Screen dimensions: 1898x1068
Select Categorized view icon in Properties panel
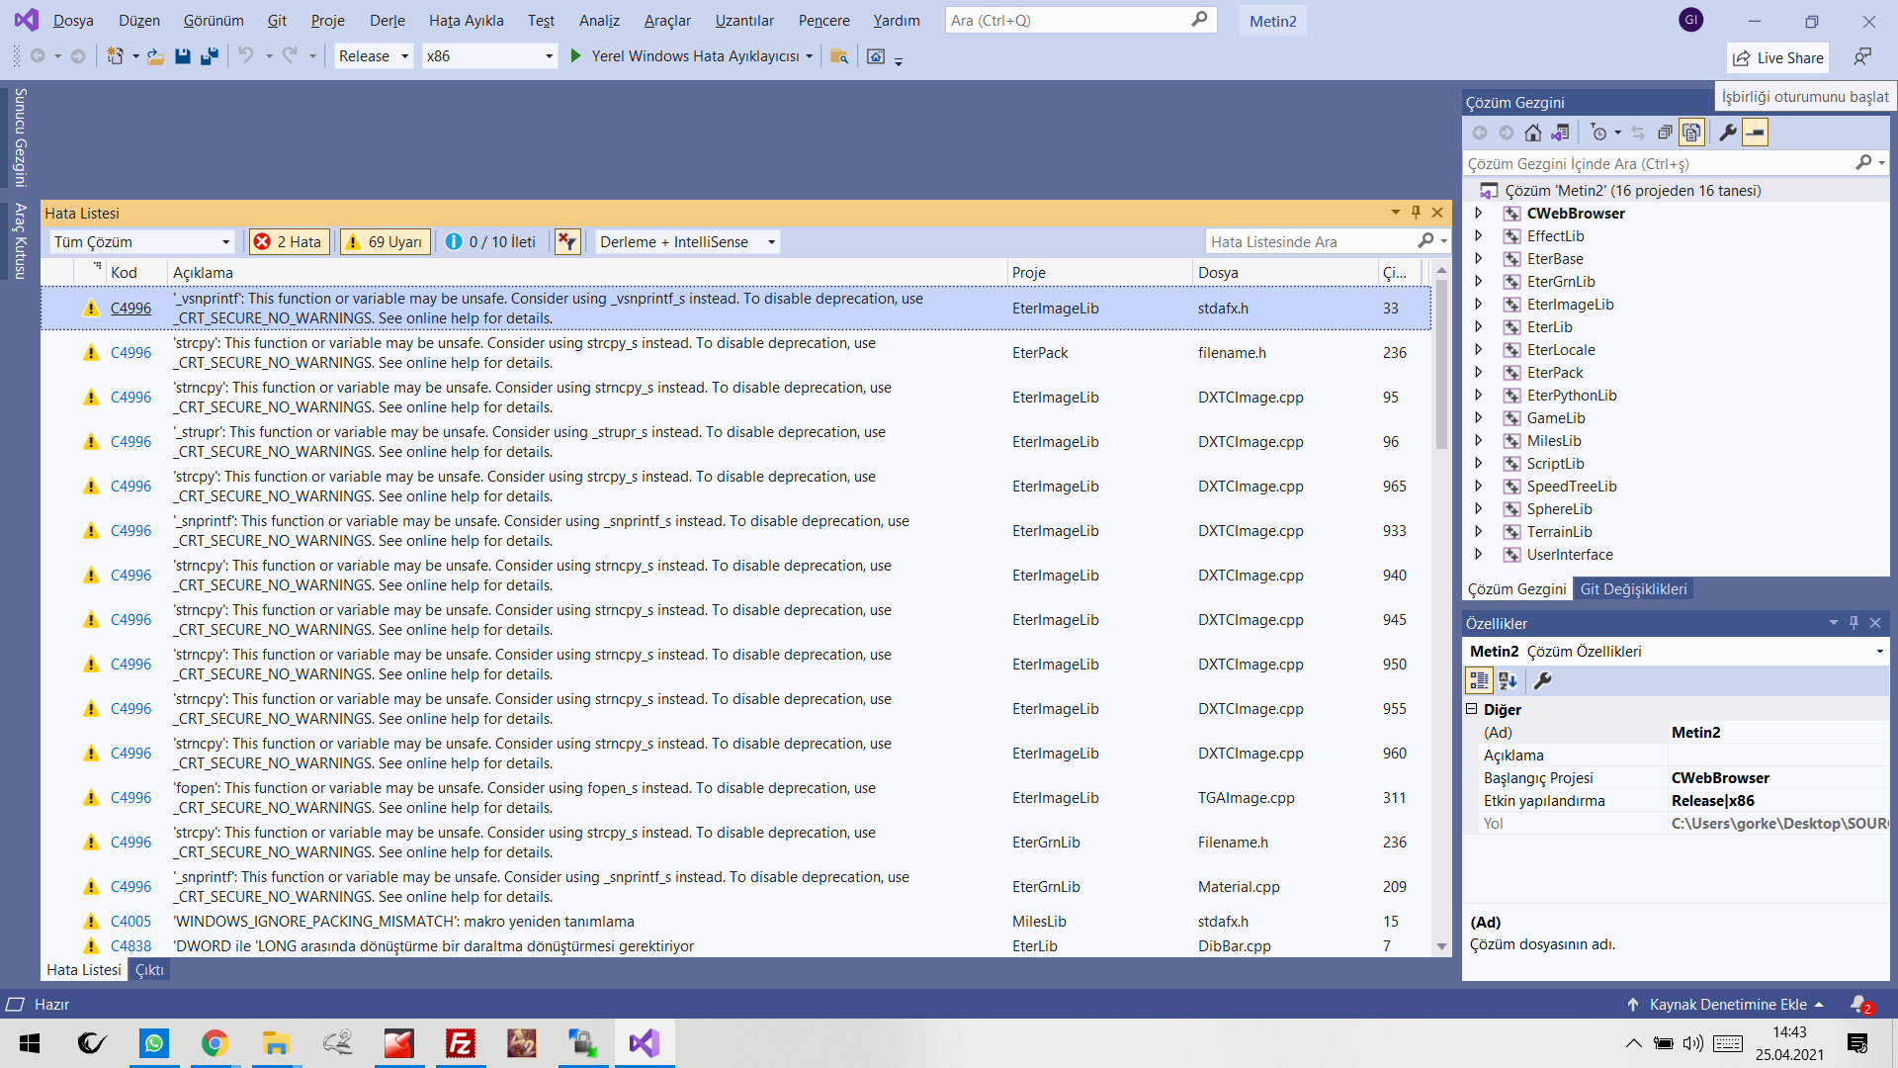click(x=1479, y=680)
